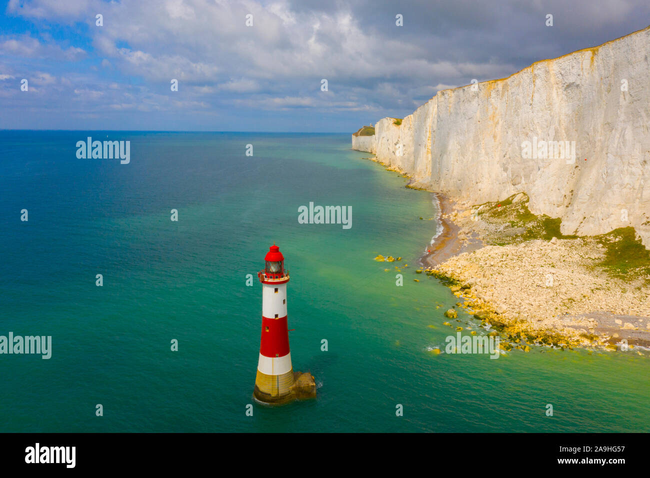Click the alamy logo in the black footer bar
Viewport: 650px width, 478px height.
point(50,455)
